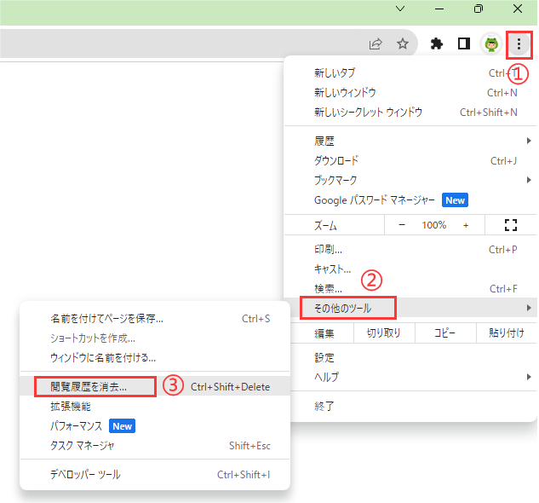The image size is (539, 503).
Task: Open 新しいシークレット ウィンドウ
Action: click(410, 113)
